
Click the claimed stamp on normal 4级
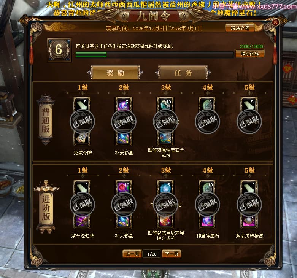point(207,121)
